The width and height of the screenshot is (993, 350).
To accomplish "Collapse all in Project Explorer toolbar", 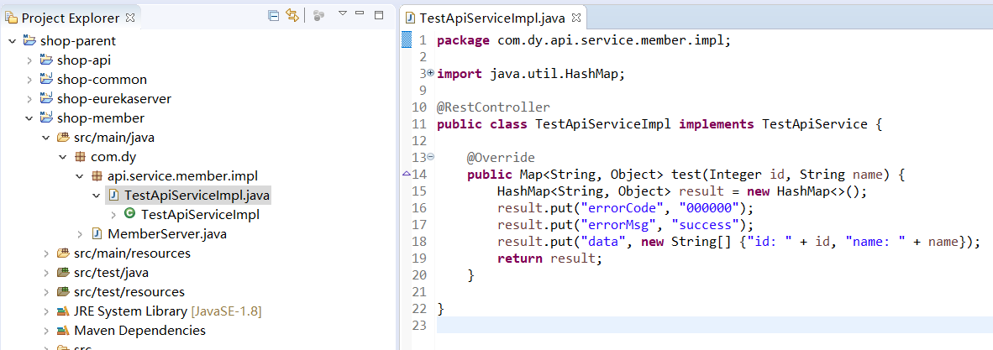I will (x=274, y=16).
